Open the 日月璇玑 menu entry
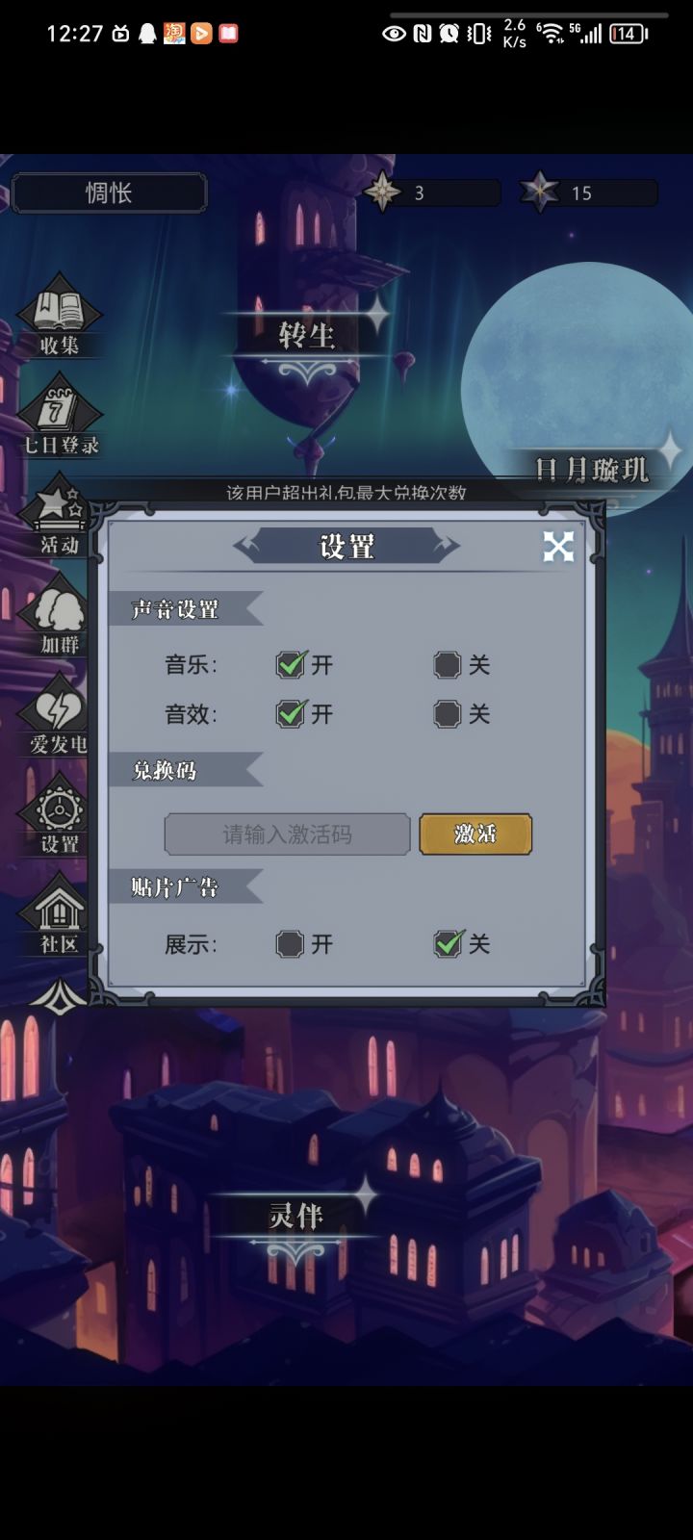This screenshot has height=1540, width=693. 591,470
